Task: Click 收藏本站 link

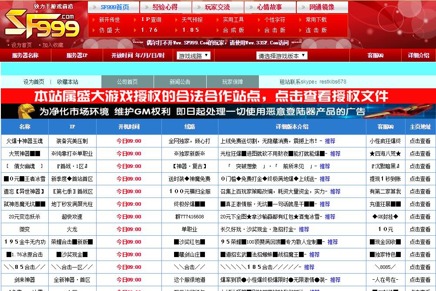Action: pyautogui.click(x=67, y=82)
